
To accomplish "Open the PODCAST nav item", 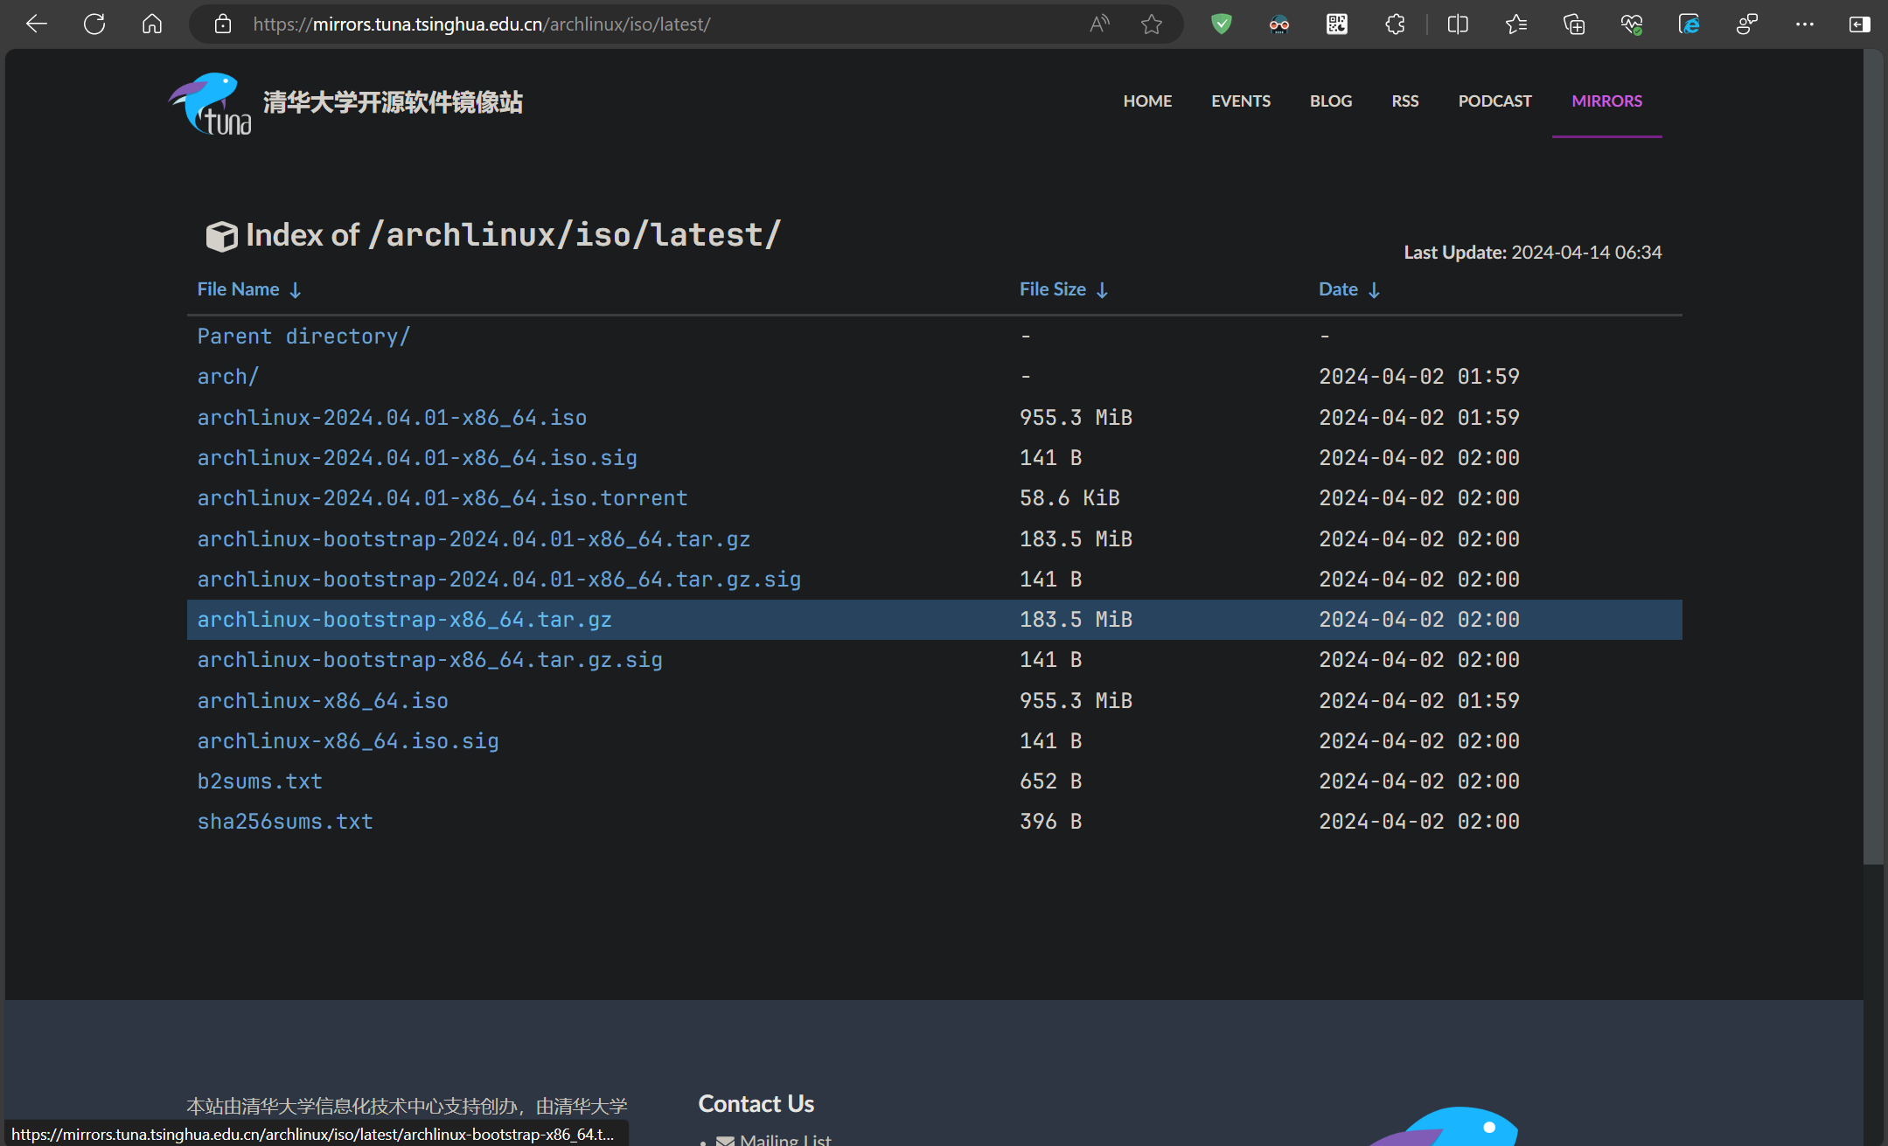I will 1494,101.
